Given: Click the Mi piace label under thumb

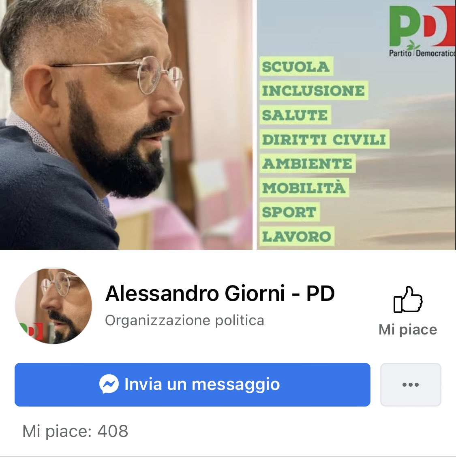Looking at the screenshot, I should (408, 330).
